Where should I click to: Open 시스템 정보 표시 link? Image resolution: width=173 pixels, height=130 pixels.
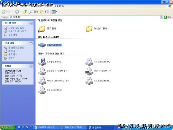tap(16, 28)
